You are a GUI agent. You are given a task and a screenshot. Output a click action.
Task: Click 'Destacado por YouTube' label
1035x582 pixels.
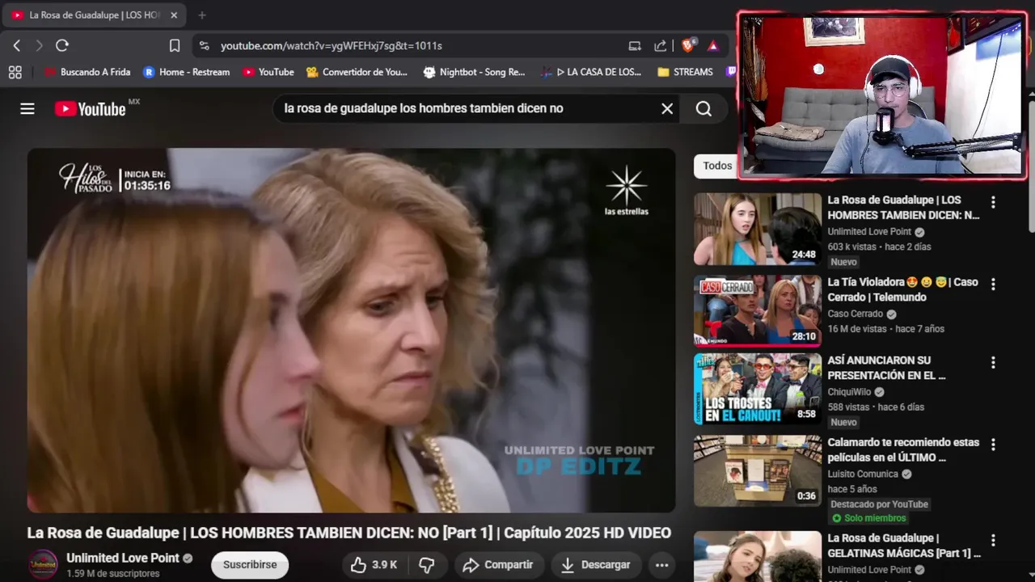(x=879, y=504)
